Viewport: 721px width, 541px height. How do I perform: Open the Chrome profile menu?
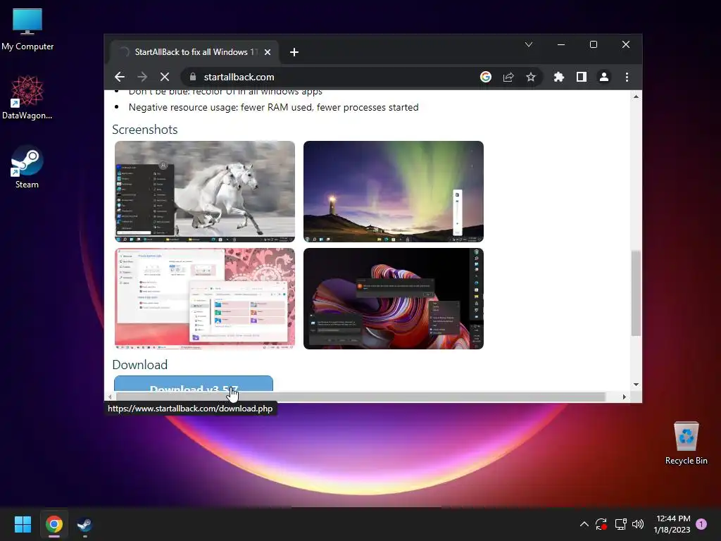(x=603, y=77)
